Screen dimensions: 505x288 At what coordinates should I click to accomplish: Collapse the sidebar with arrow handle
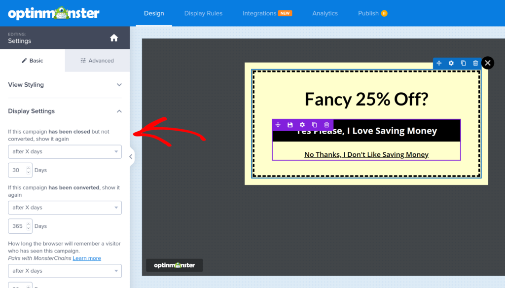(x=131, y=157)
